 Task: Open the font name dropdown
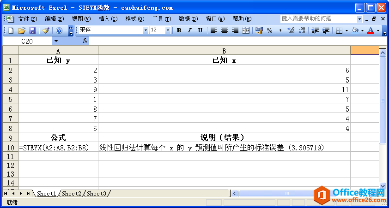pos(146,30)
